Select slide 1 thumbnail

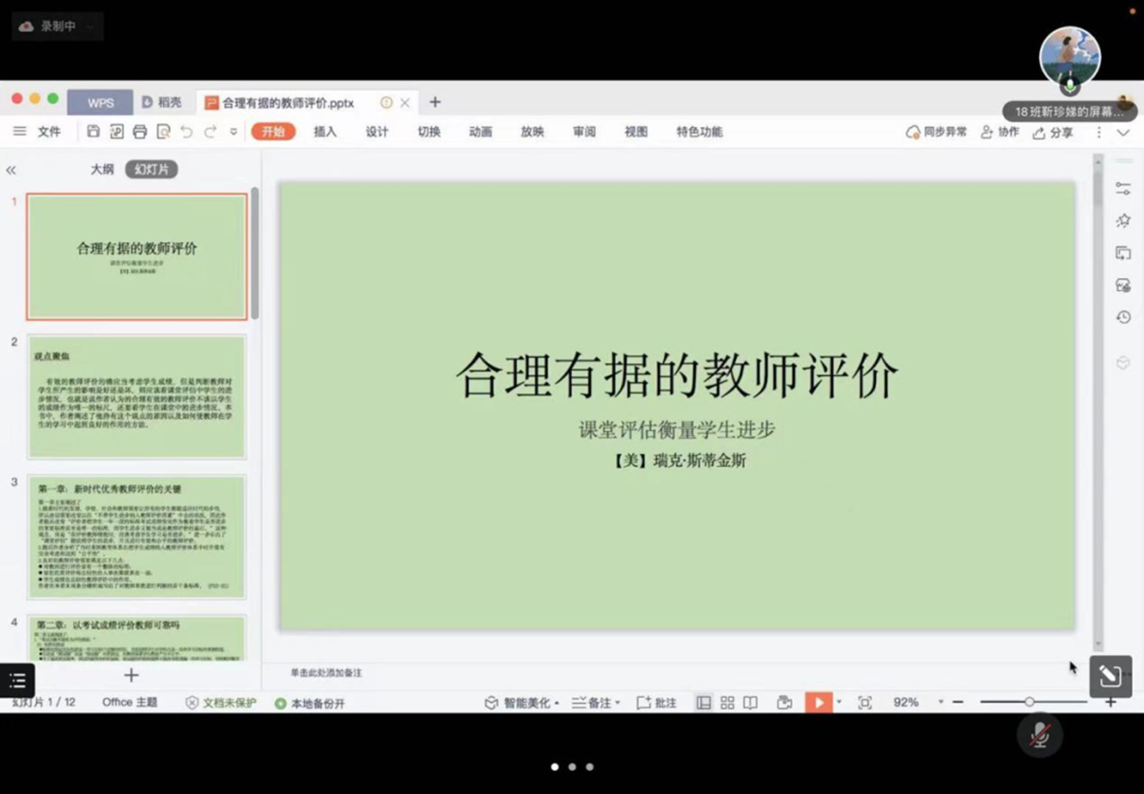pyautogui.click(x=137, y=257)
